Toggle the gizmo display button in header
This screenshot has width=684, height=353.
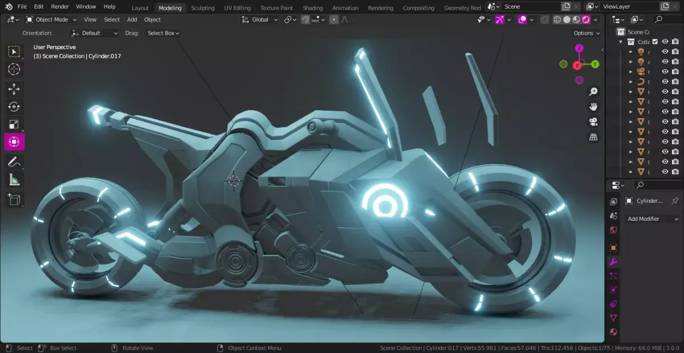499,19
